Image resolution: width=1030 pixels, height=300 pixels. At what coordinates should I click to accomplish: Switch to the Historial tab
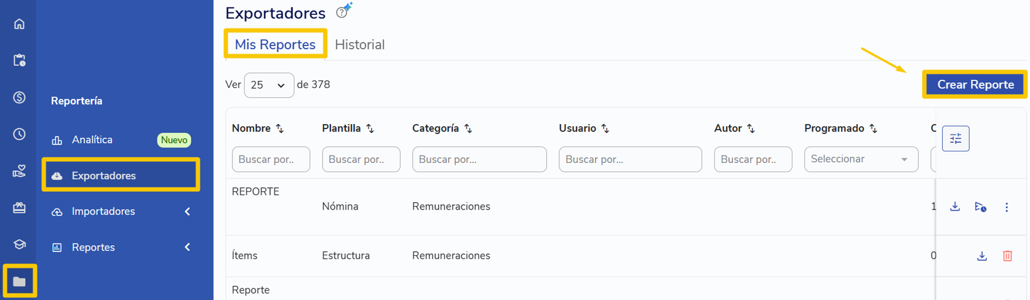pyautogui.click(x=360, y=45)
